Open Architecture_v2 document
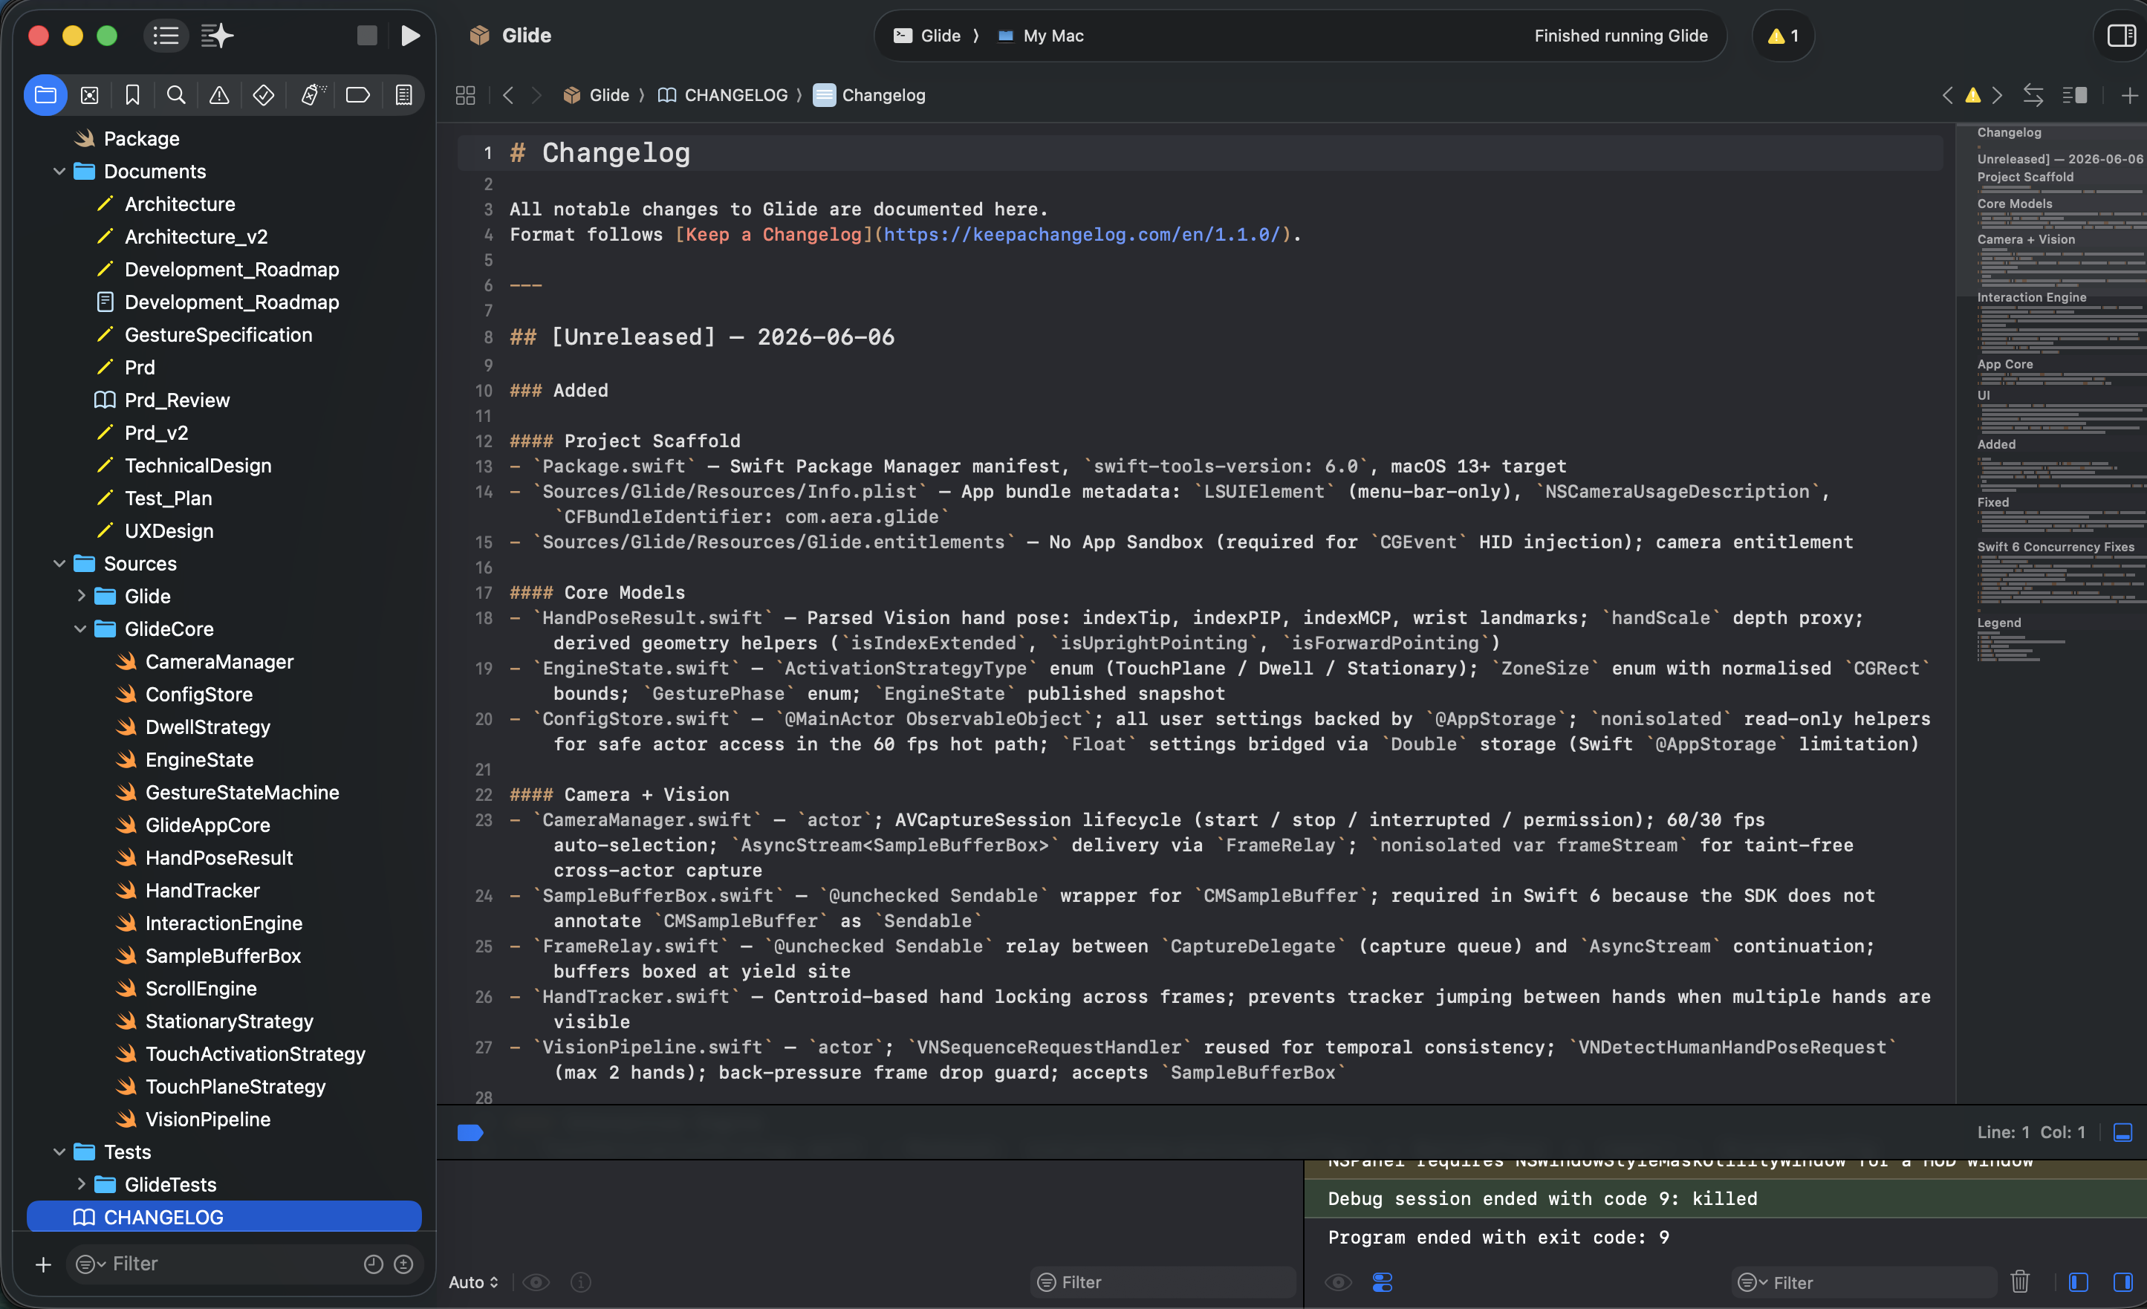Screen dimensions: 2147x1309 click(182, 237)
